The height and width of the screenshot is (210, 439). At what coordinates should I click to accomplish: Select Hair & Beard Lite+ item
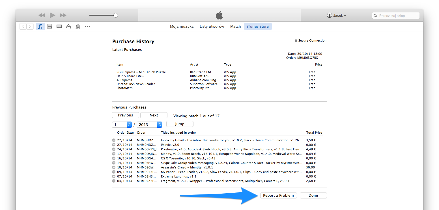click(x=130, y=76)
